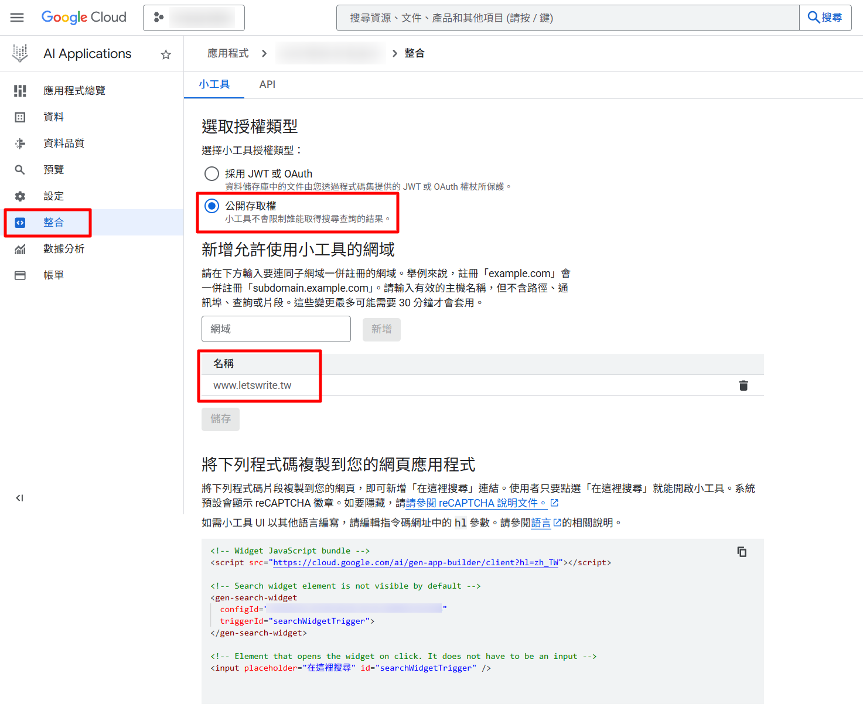Click the 數據分析 chart icon
The height and width of the screenshot is (707, 863).
pyautogui.click(x=20, y=249)
